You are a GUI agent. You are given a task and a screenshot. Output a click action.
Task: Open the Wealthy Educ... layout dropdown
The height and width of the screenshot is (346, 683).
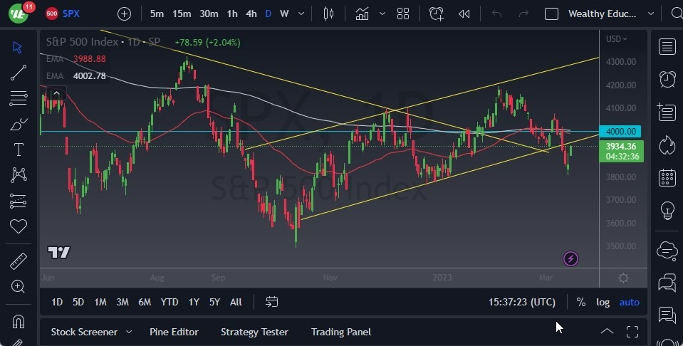coord(610,14)
